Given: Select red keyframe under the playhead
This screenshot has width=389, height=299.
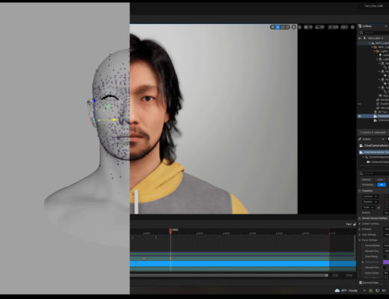Looking at the screenshot, I should [x=171, y=259].
